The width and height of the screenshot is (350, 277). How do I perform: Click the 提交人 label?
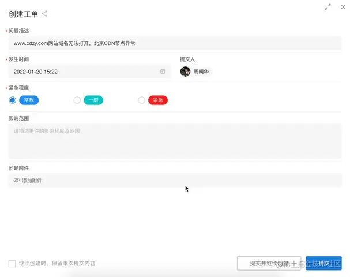(x=187, y=59)
